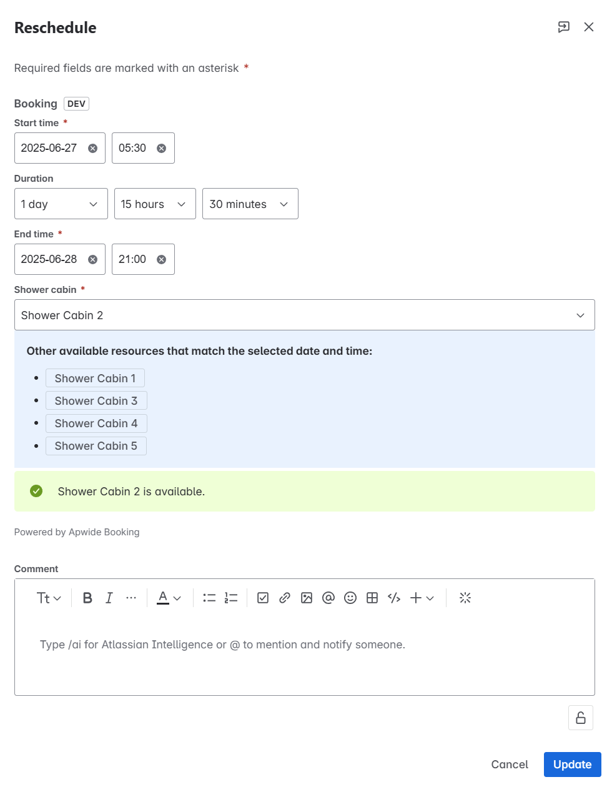
Task: Insert a code snippet in comment
Action: (394, 598)
